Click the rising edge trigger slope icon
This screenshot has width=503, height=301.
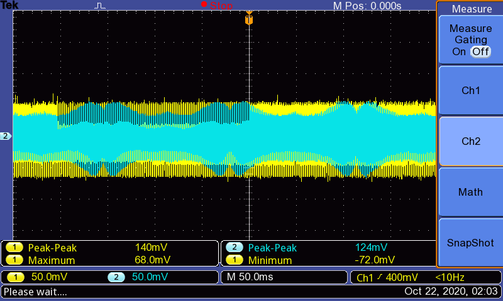pos(380,277)
